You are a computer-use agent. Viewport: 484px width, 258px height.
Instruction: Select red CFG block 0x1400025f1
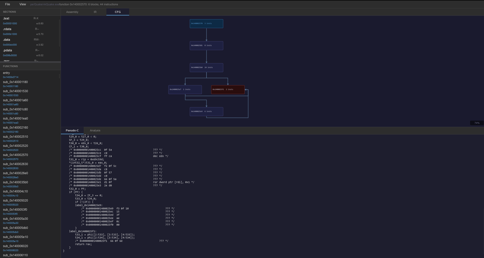[228, 90]
